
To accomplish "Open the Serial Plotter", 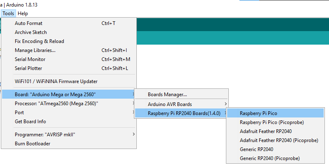I will (x=69, y=68).
